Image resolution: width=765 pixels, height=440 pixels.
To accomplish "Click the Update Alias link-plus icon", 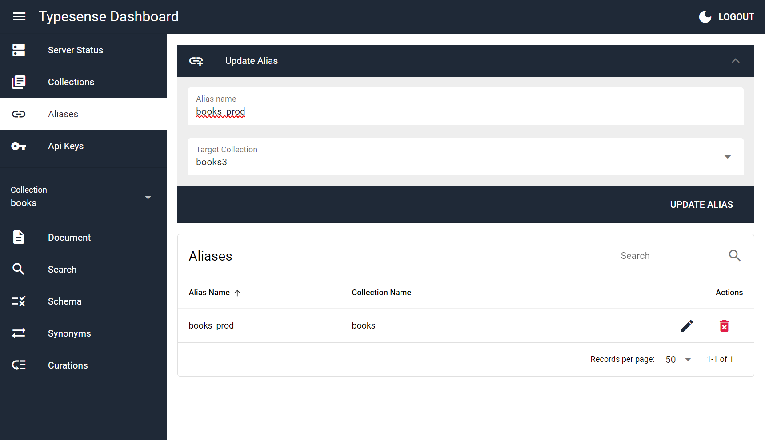I will tap(196, 61).
